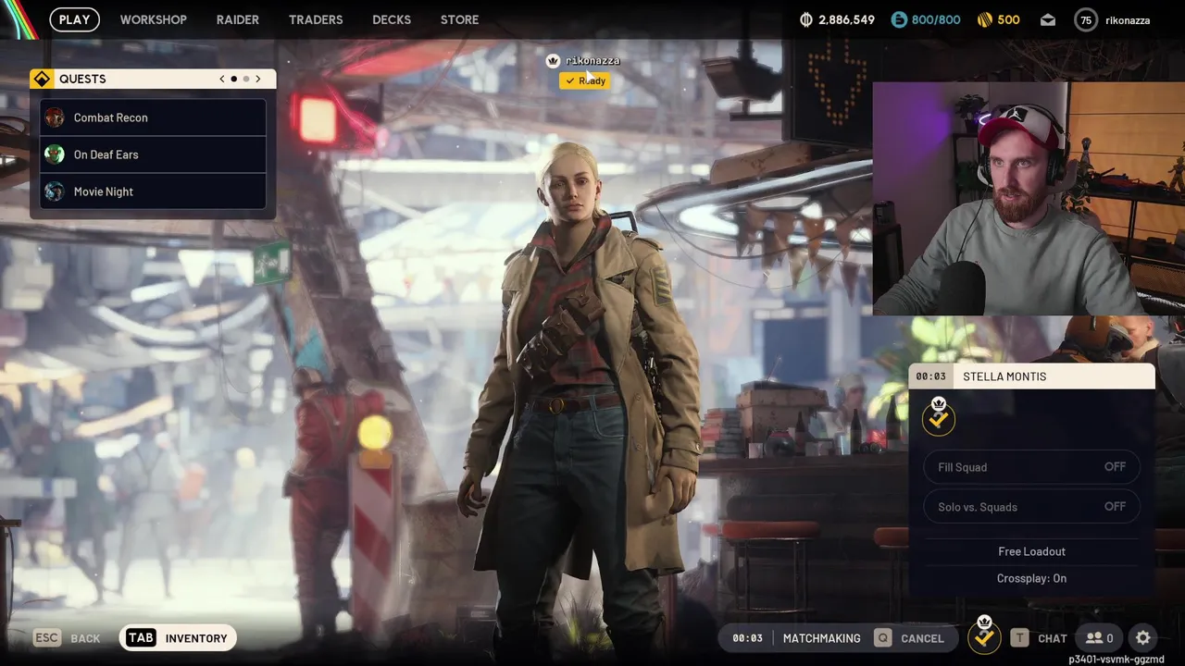
Task: Open the DECKS tab
Action: click(392, 19)
